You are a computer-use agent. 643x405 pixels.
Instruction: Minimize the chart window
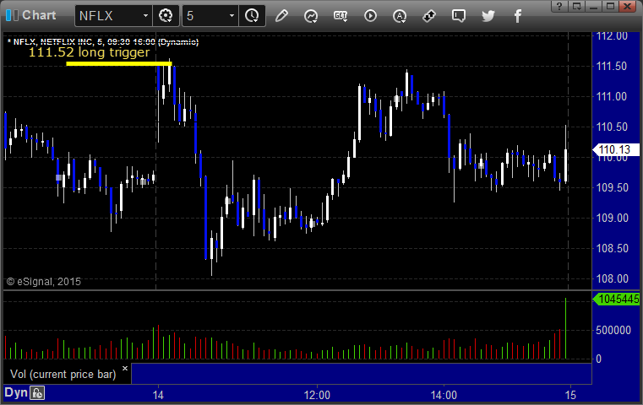click(593, 6)
